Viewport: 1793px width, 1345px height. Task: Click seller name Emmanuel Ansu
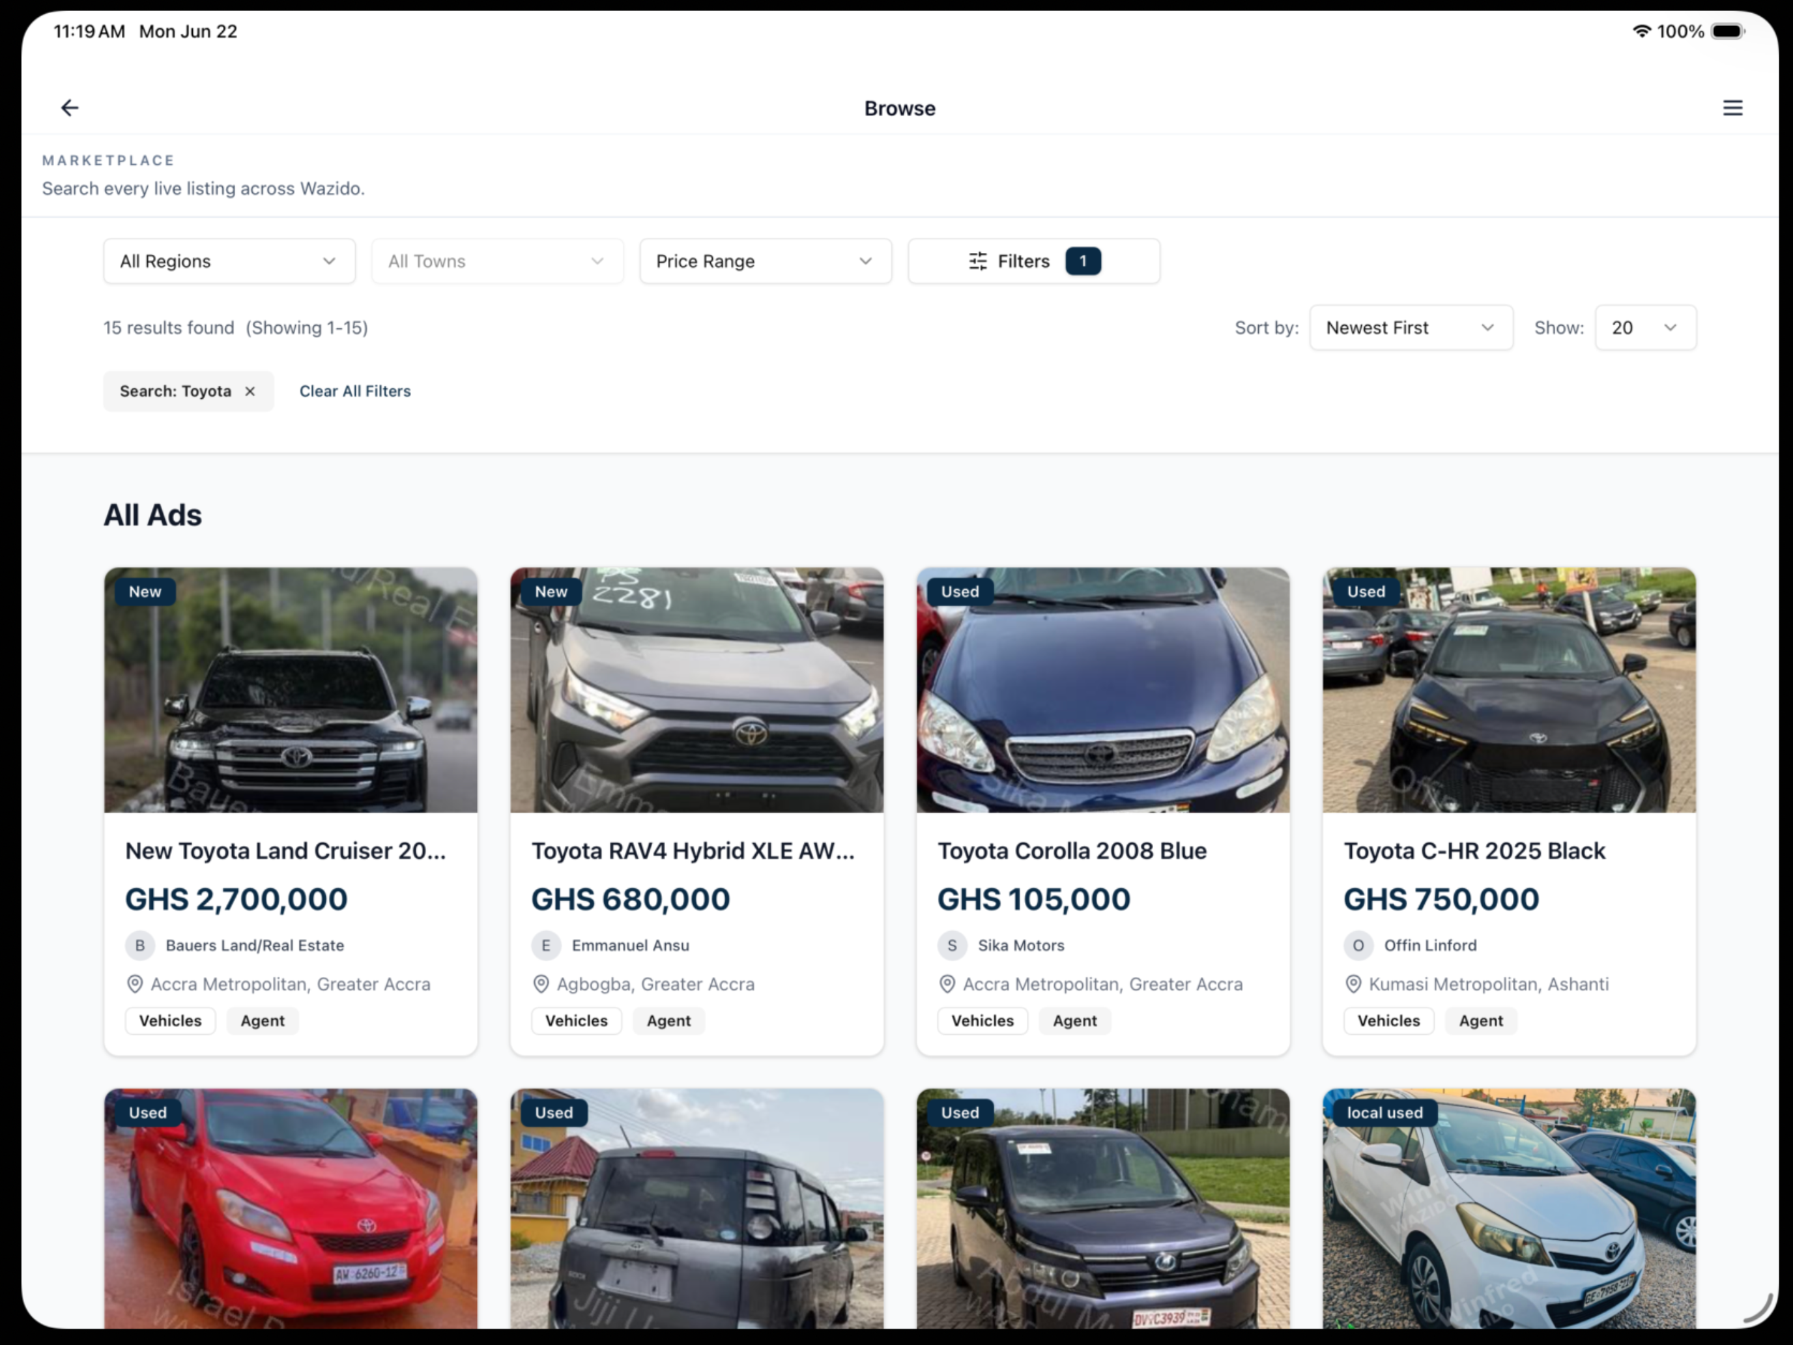click(631, 946)
